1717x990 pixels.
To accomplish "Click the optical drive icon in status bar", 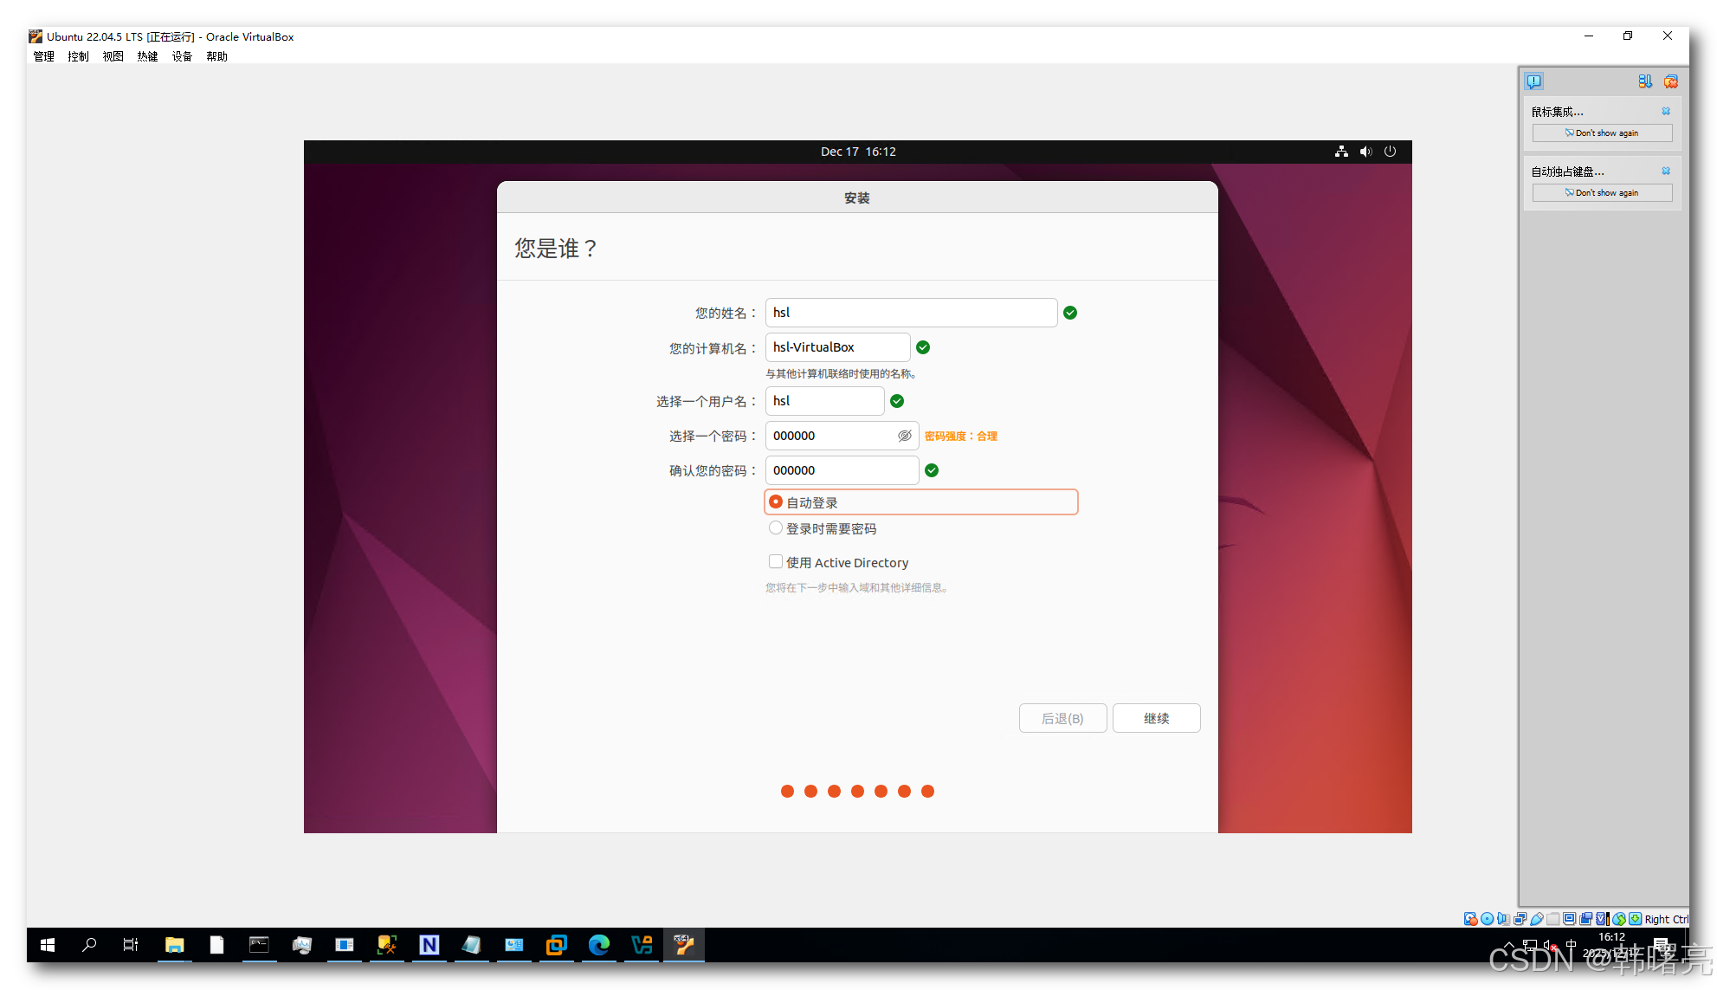I will (1487, 919).
